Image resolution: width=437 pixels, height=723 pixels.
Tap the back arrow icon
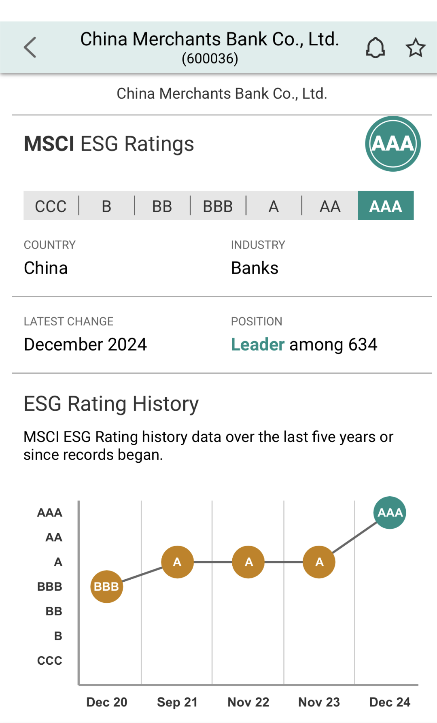point(30,47)
